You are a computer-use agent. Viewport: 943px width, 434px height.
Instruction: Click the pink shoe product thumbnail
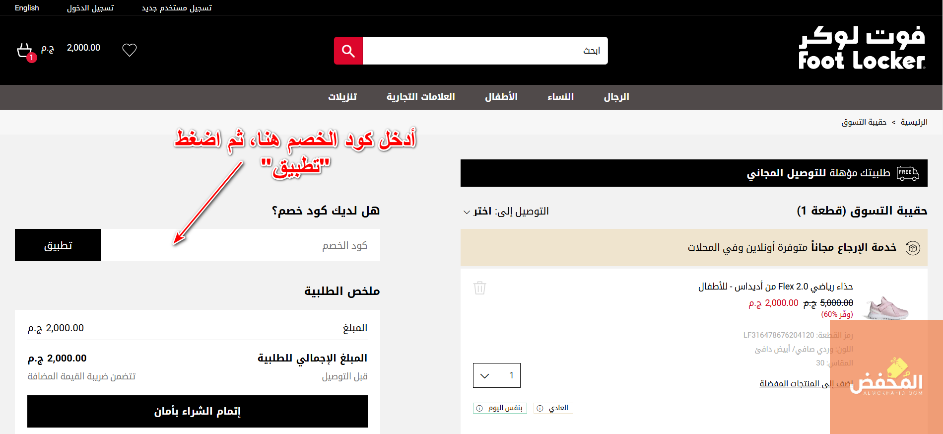(886, 308)
